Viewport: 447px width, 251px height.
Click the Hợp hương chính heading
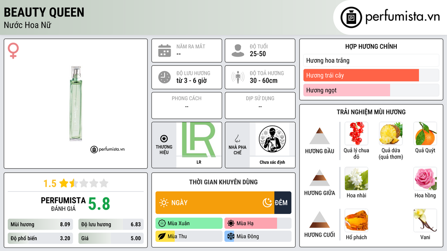[x=371, y=46]
